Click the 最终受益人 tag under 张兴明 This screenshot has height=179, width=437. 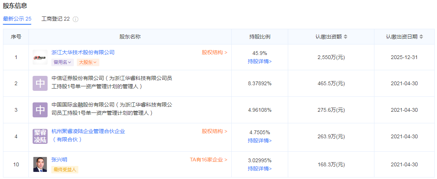[x=65, y=170]
